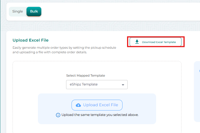The image size is (200, 133).
Task: Open the eShipz Template dropdown
Action: pos(97,85)
